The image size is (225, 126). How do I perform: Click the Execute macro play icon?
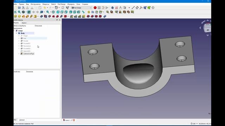[x=107, y=8]
